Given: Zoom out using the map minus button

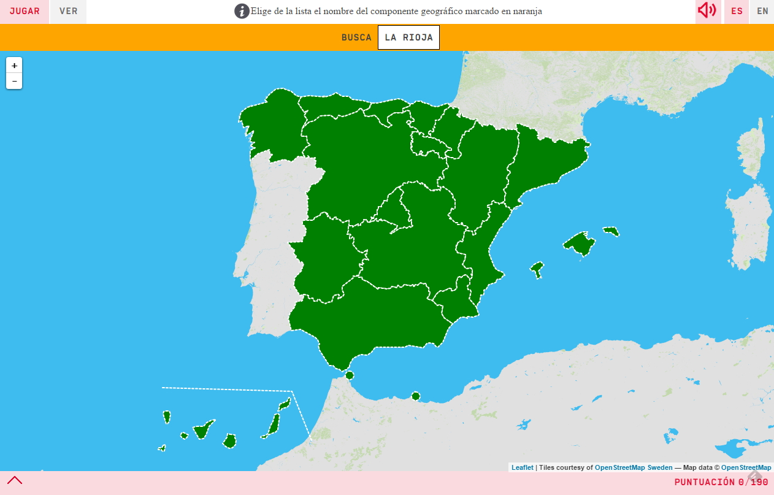Looking at the screenshot, I should coord(13,80).
